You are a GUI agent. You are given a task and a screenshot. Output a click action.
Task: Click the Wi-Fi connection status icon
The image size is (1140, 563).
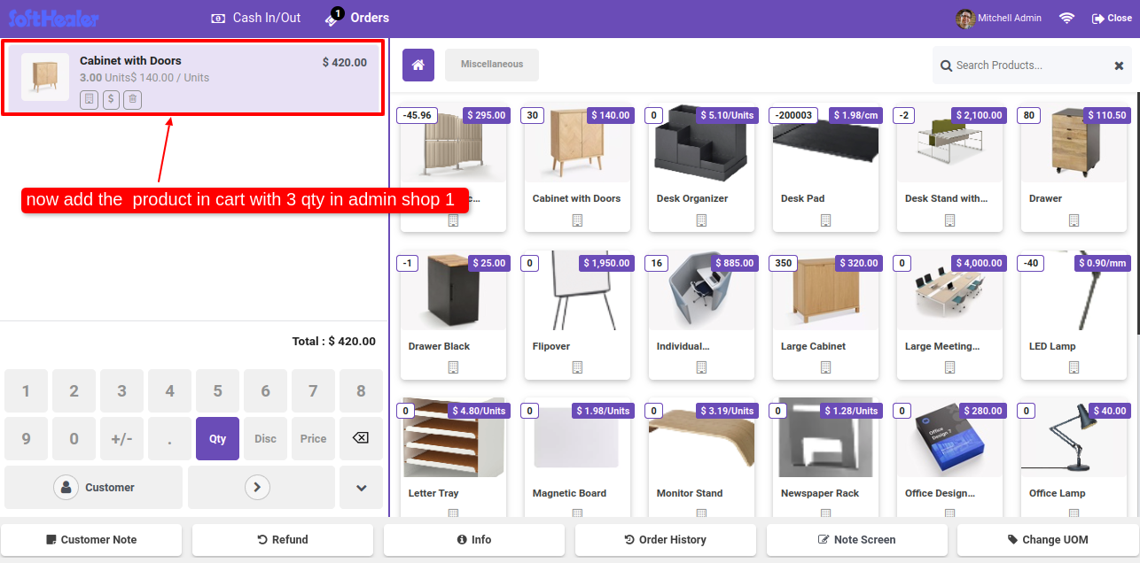click(1067, 18)
